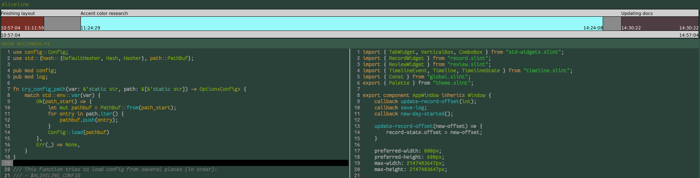
Task: Click the 14:57:04 timeline end time
Action: coord(689,35)
